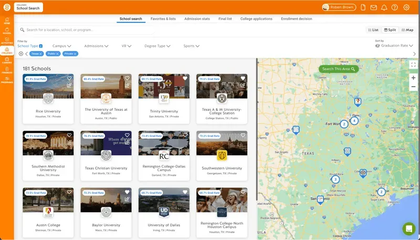Switch to List view
The image size is (420, 240).
(373, 30)
